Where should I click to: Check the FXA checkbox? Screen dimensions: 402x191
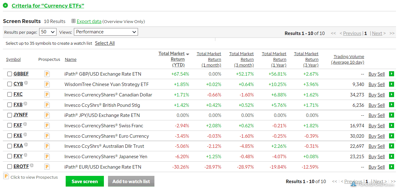coord(10,146)
